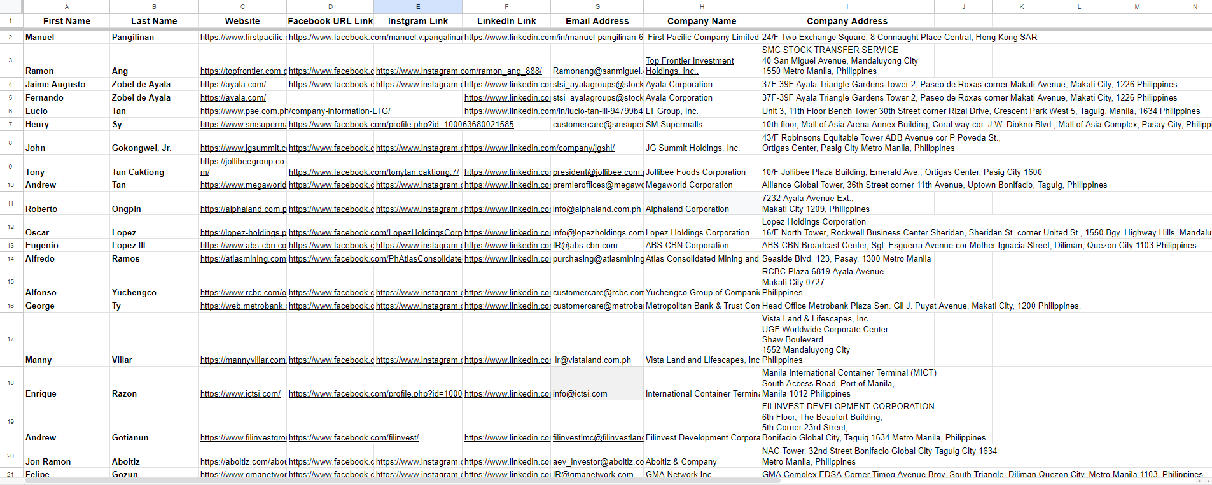
Task: Select the "info@ictsi.com" email cell
Action: click(x=597, y=383)
